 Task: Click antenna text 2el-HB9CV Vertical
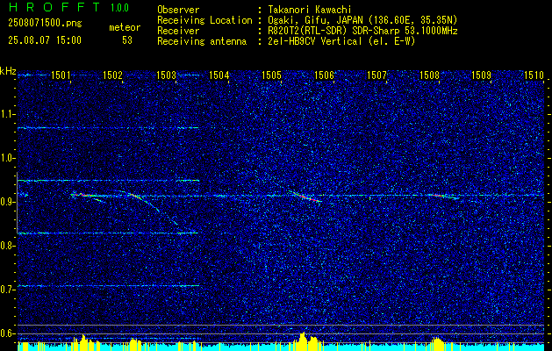coord(315,41)
